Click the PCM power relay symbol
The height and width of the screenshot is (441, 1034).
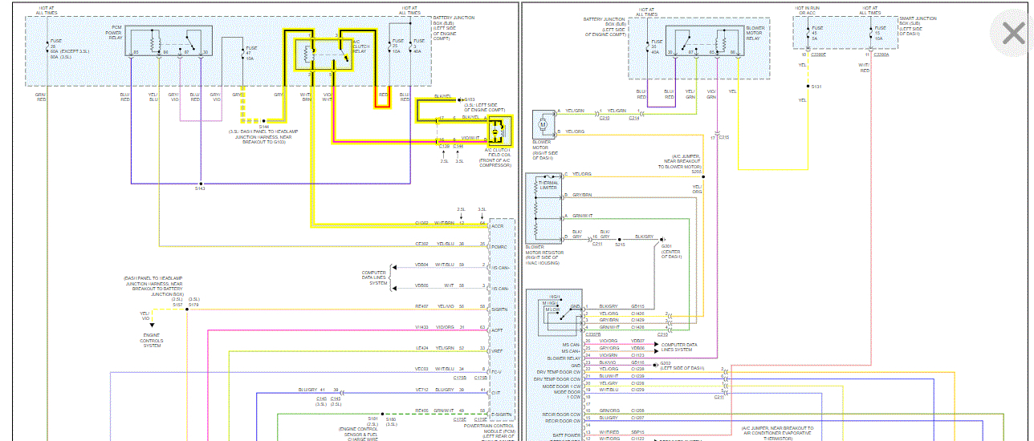click(169, 42)
